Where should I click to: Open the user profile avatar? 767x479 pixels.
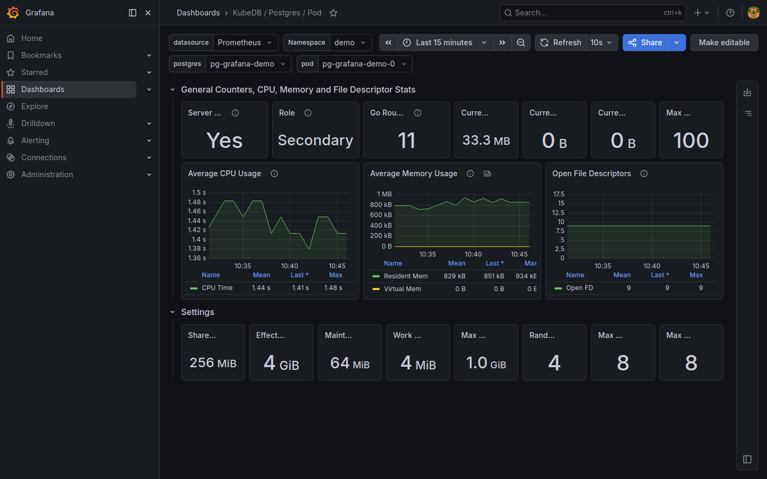click(753, 13)
